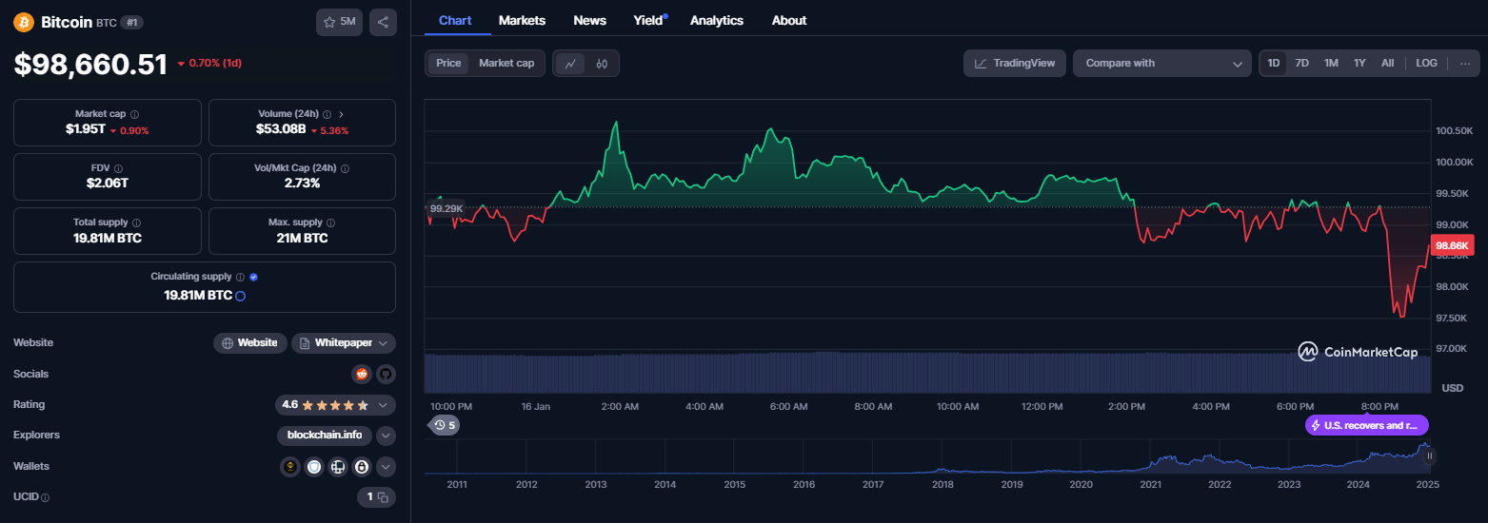This screenshot has height=523, width=1488.
Task: Switch to the Markets tab
Action: click(522, 20)
